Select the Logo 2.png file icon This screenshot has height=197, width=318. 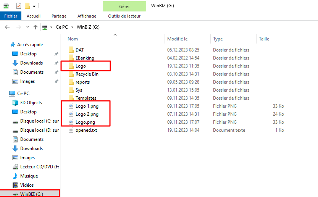(x=71, y=114)
